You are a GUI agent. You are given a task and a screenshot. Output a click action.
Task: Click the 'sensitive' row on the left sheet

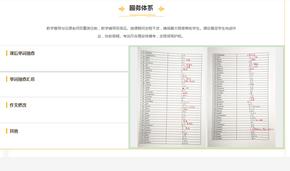coord(161,142)
